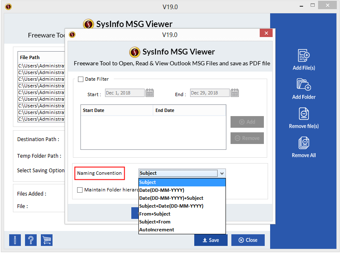Viewport: 341px width, 253px height.
Task: Click the SysInfo logo in main window title bar
Action: [8, 7]
